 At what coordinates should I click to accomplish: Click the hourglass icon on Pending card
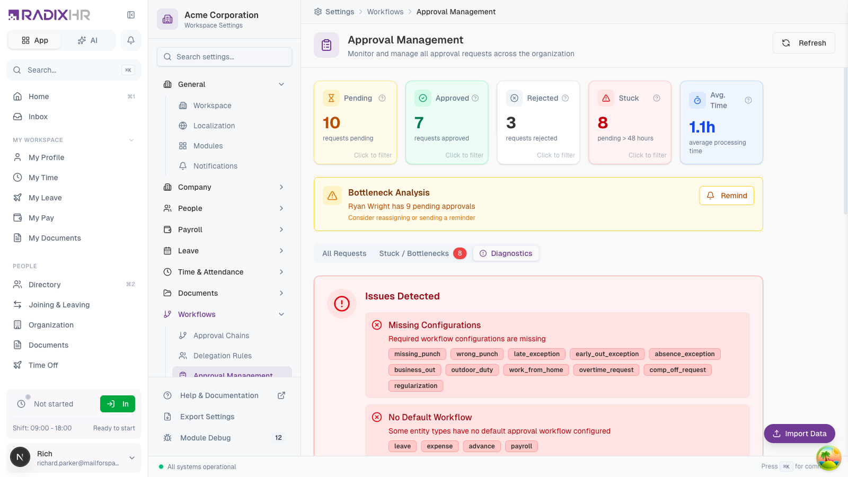[x=331, y=98]
